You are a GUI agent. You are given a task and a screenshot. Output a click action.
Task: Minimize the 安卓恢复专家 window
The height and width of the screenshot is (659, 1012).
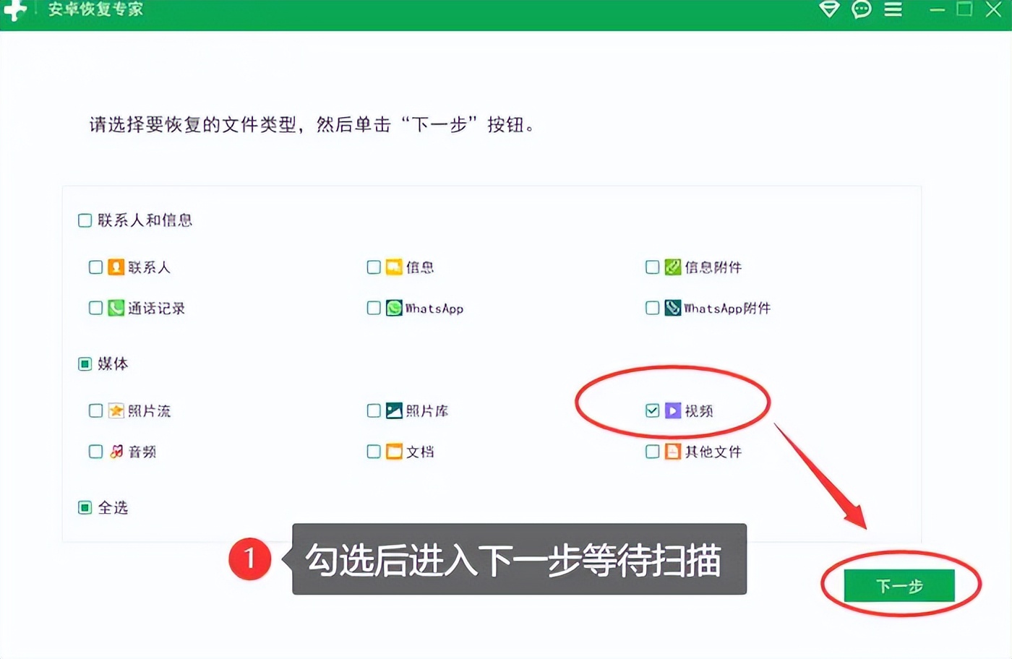[938, 10]
